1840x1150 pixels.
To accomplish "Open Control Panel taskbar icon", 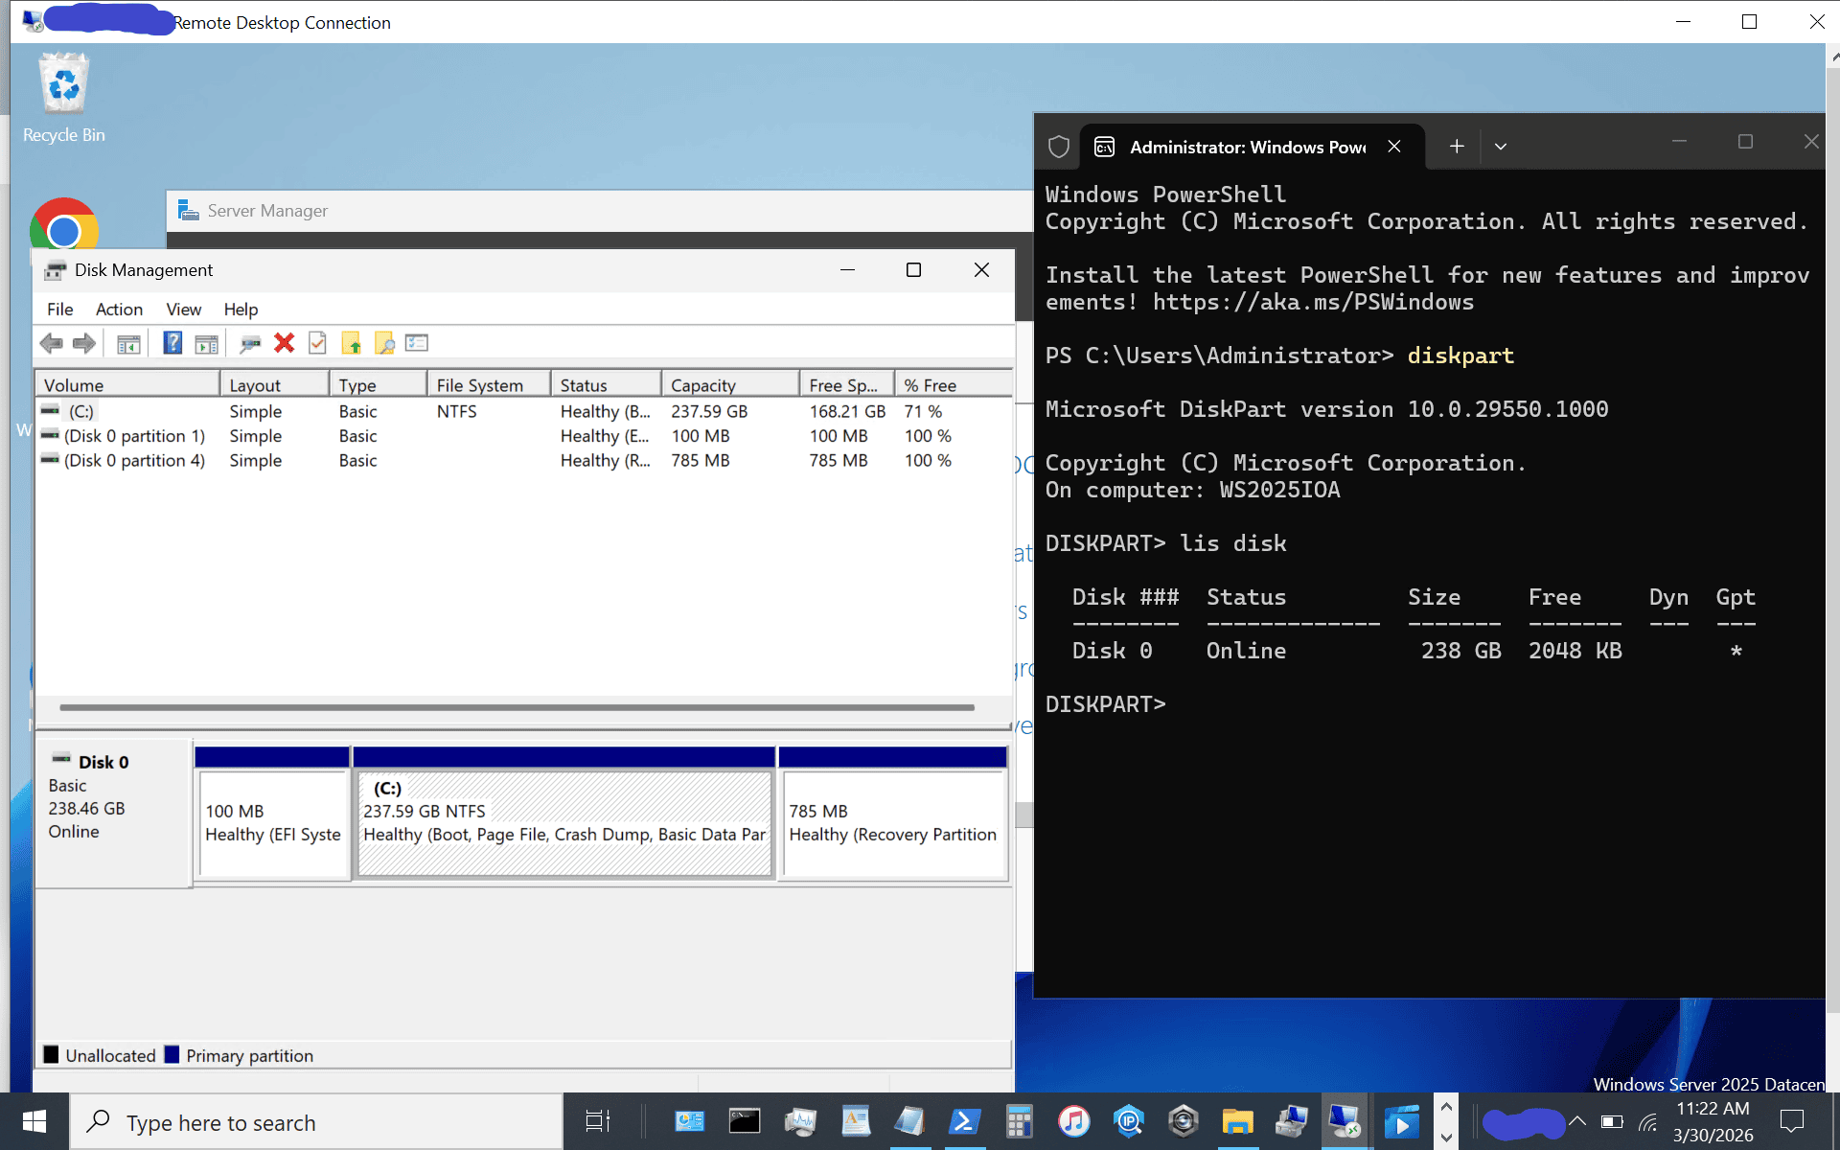I will pos(689,1121).
